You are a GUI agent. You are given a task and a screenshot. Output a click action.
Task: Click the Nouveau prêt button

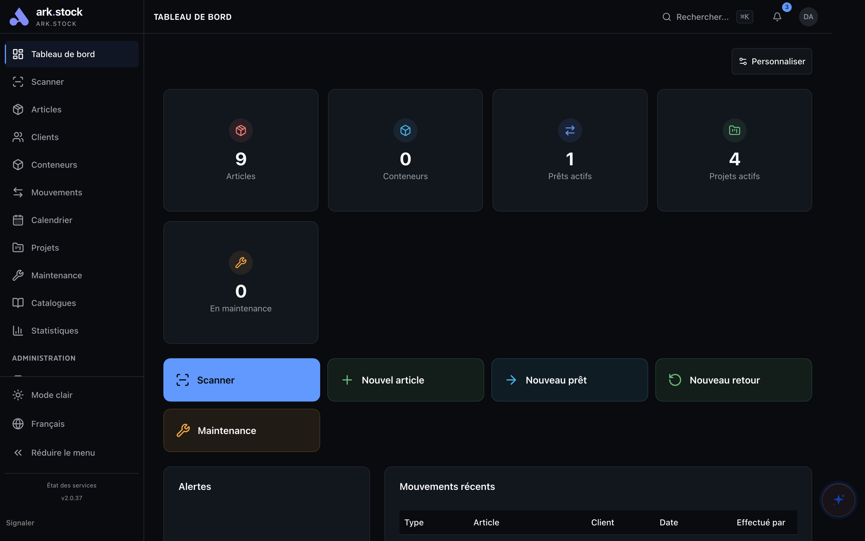pyautogui.click(x=569, y=380)
